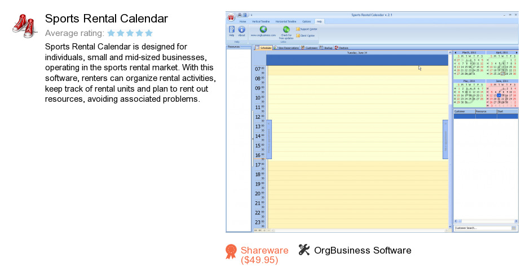Viewport: 530px width, 280px height.
Task: Open Support Center link
Action: pos(307,29)
